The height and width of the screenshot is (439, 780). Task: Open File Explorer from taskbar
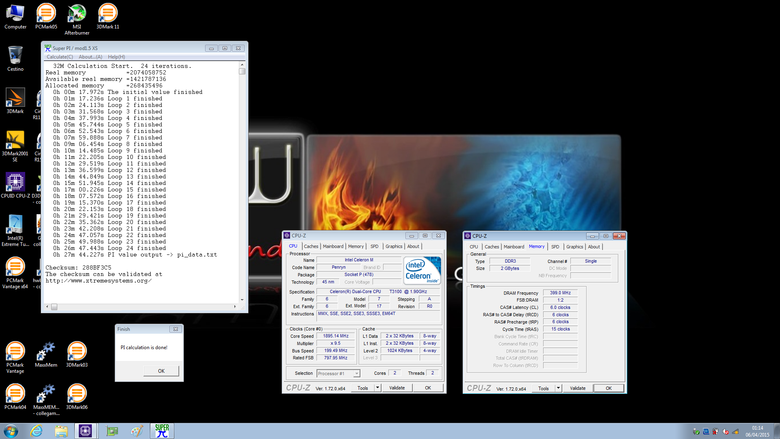[x=61, y=431]
